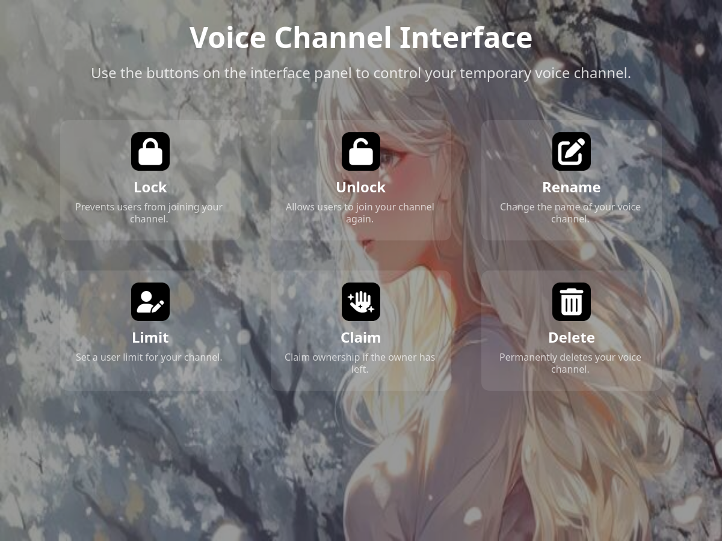Click "Set a user limit for your channel." text
The width and height of the screenshot is (722, 541).
coord(149,357)
